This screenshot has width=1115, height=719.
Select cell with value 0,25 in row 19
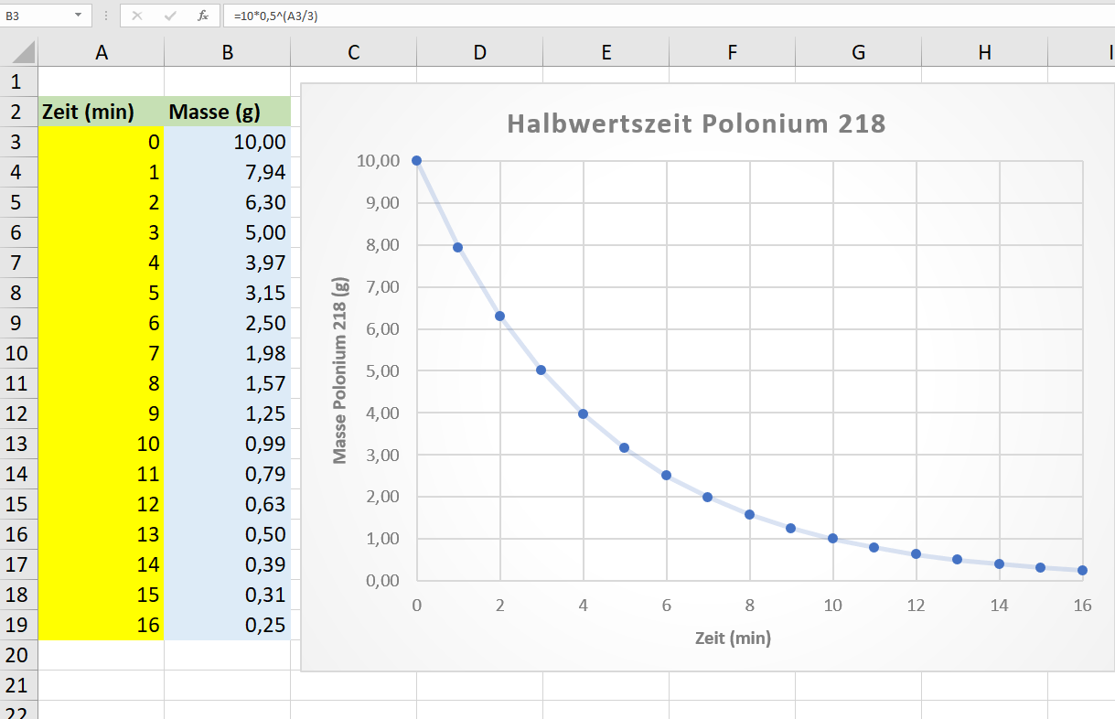tap(228, 625)
